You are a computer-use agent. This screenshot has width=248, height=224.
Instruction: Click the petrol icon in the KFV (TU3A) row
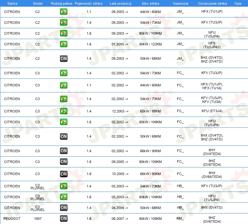coord(63,99)
